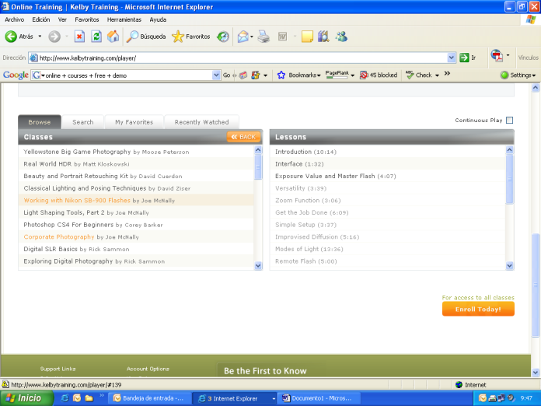Image resolution: width=541 pixels, height=406 pixels.
Task: Enable the Continuous Play checkbox
Action: [x=509, y=120]
